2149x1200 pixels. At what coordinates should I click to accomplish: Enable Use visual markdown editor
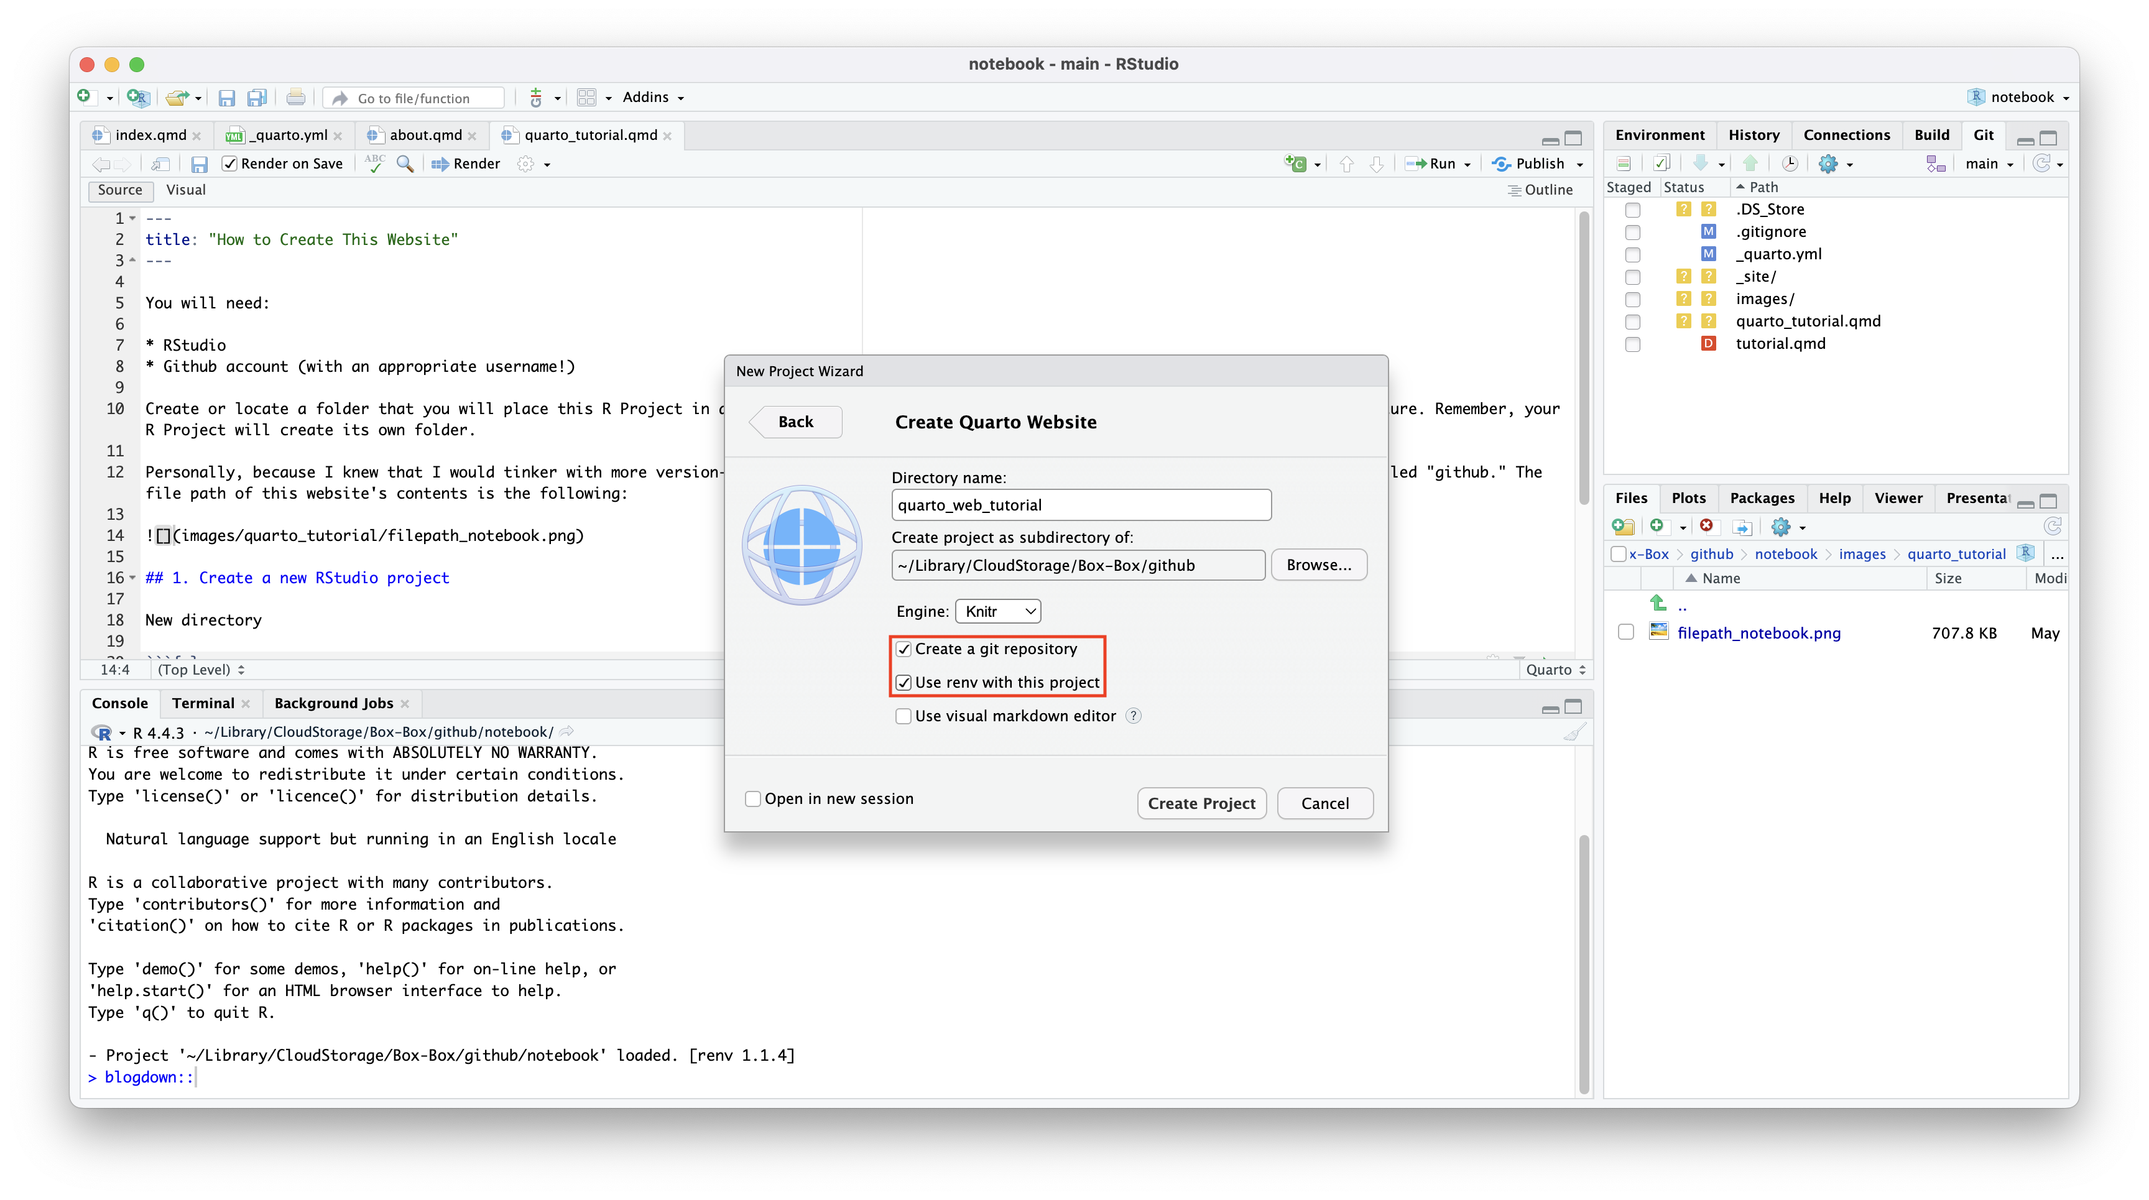pyautogui.click(x=903, y=716)
